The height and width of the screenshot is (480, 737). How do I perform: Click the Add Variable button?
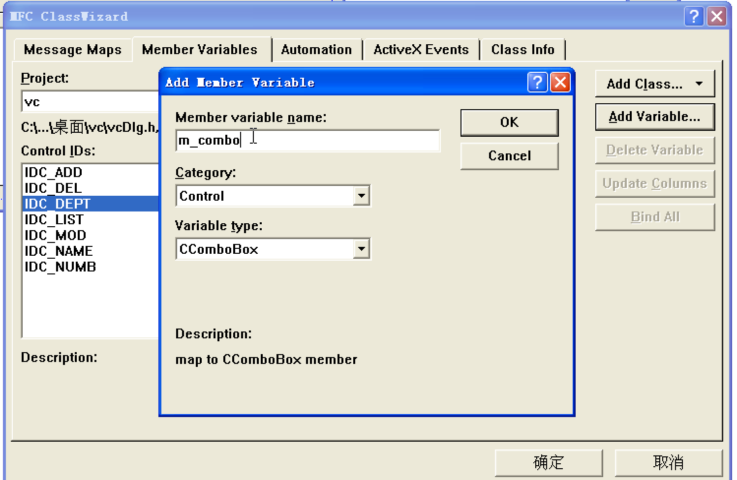pyautogui.click(x=654, y=117)
